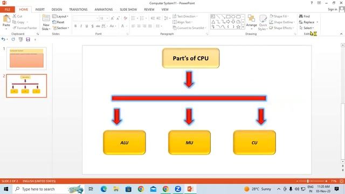The image size is (345, 194).
Task: Clear all formatting
Action: pyautogui.click(x=126, y=18)
